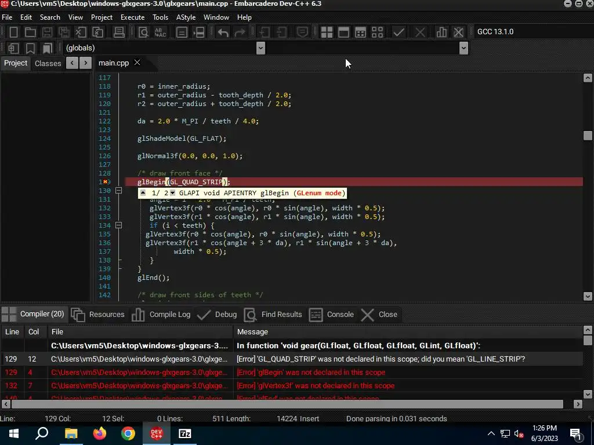The image size is (594, 445).
Task: Click the Unindent toolbar icon
Action: [x=281, y=32]
